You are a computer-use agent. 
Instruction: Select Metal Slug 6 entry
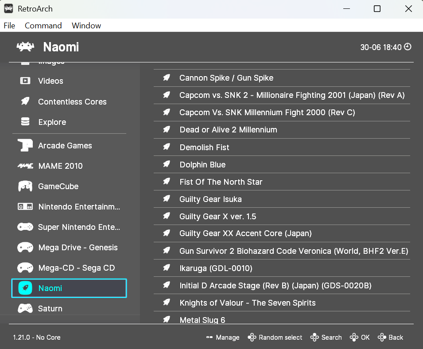point(282,318)
